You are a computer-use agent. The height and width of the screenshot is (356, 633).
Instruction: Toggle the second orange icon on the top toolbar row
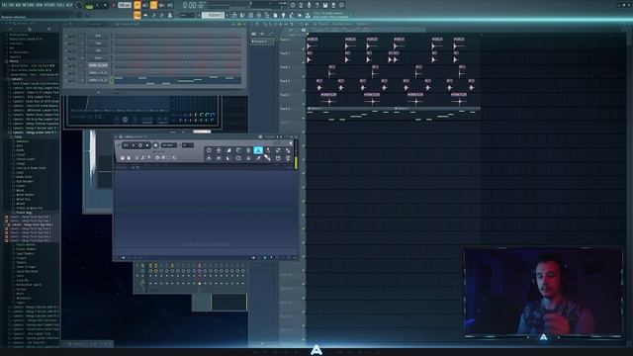point(154,5)
